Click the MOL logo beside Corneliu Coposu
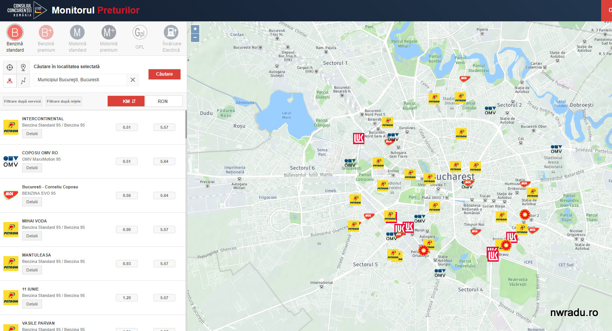 [11, 195]
